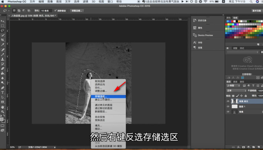Select the Brush tool
263x150 pixels.
click(3, 54)
